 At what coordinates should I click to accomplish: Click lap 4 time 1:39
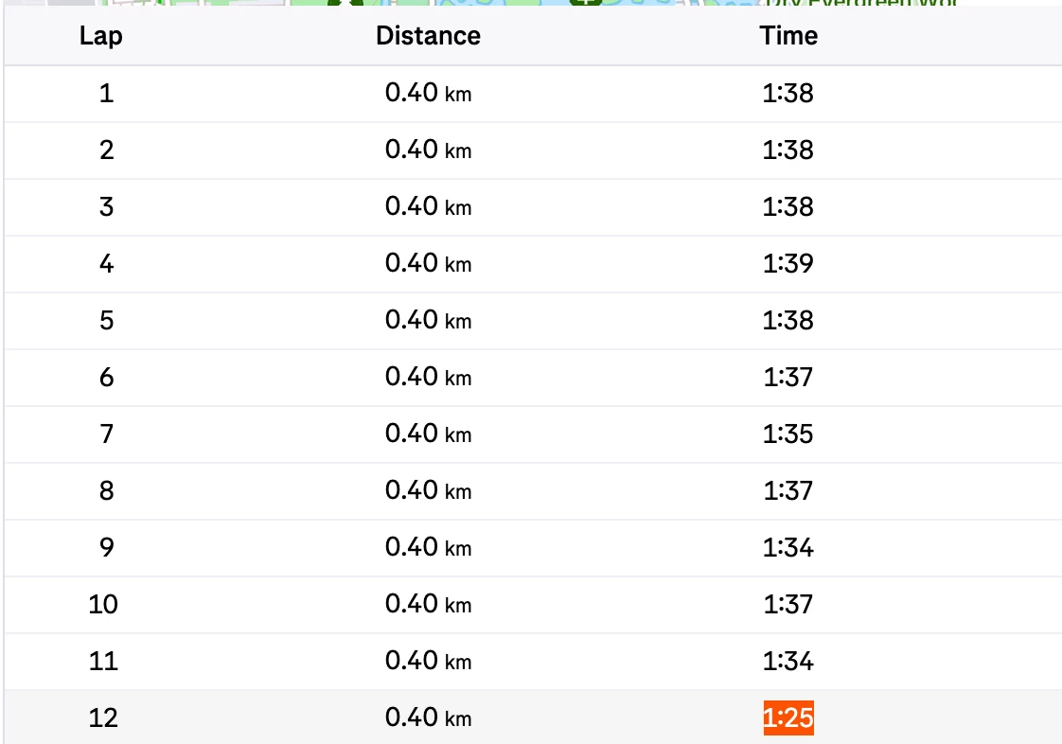click(788, 263)
